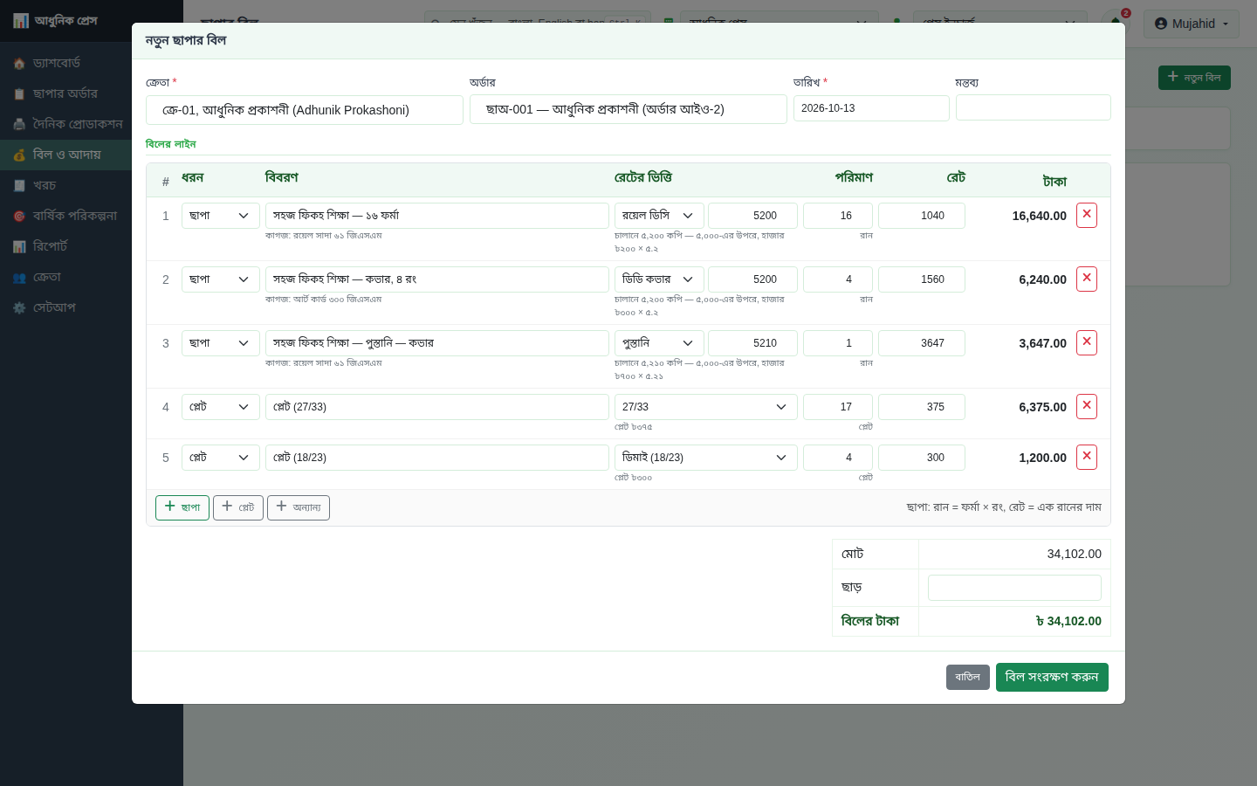The width and height of the screenshot is (1257, 786).
Task: Click the ক্রেতা people icon in sidebar
Action: click(19, 278)
